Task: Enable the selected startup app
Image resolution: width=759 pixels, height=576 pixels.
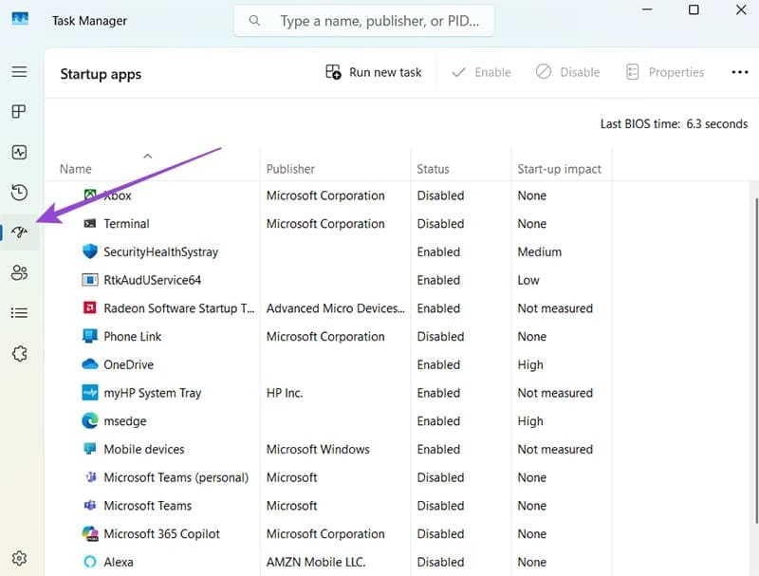Action: tap(480, 71)
